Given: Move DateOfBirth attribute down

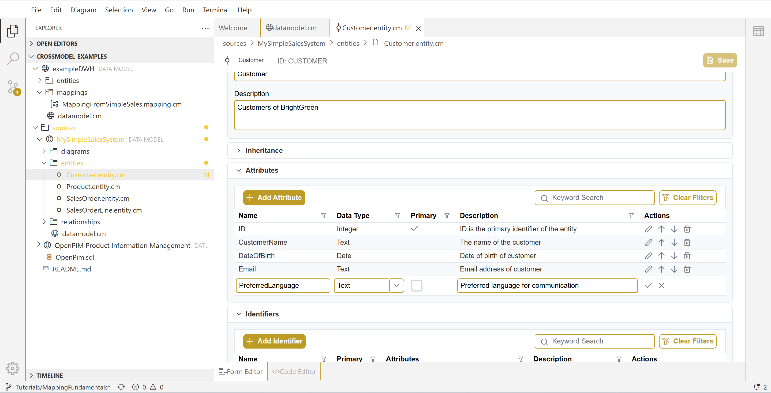Looking at the screenshot, I should tap(674, 256).
